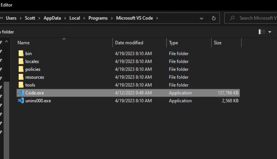Screen dimensions: 277x159
Task: Click File folder type in the policies row
Action: [179, 69]
